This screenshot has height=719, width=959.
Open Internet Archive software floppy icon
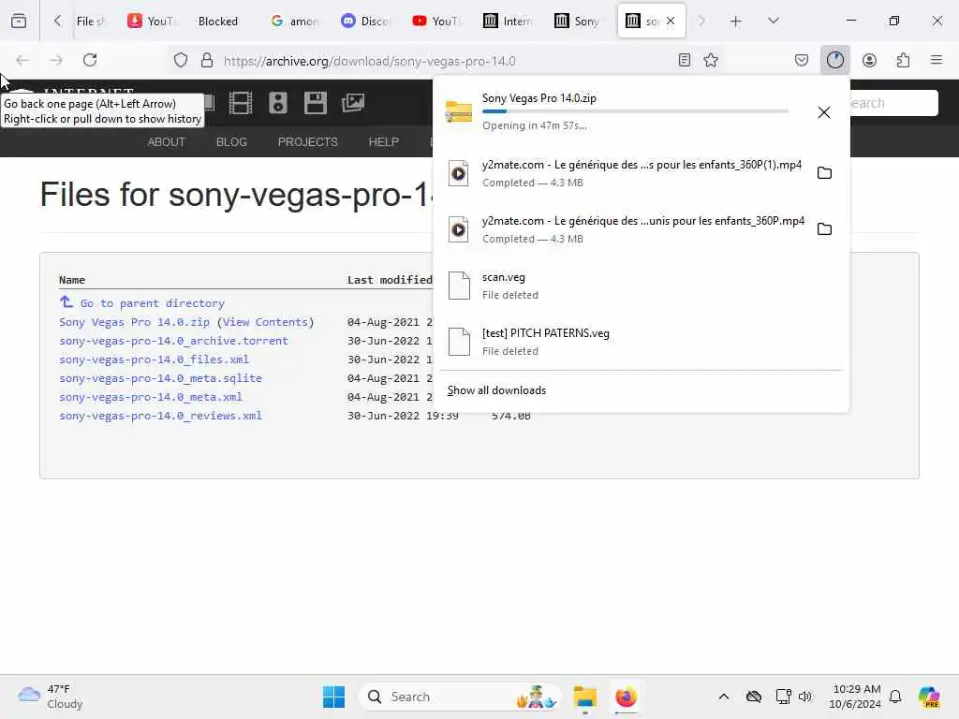pyautogui.click(x=315, y=103)
